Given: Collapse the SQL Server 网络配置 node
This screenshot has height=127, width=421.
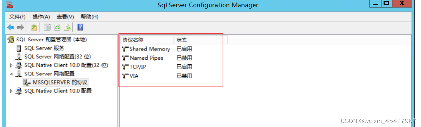Looking at the screenshot, I should pos(11,74).
